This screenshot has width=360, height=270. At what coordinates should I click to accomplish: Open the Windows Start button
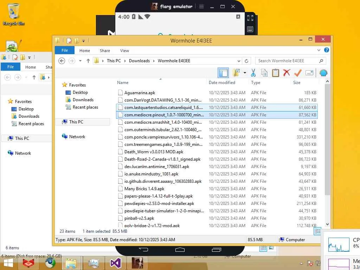click(x=8, y=263)
